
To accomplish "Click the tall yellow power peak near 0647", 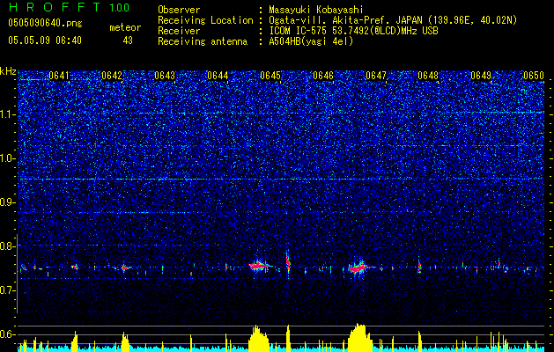I will coord(360,337).
